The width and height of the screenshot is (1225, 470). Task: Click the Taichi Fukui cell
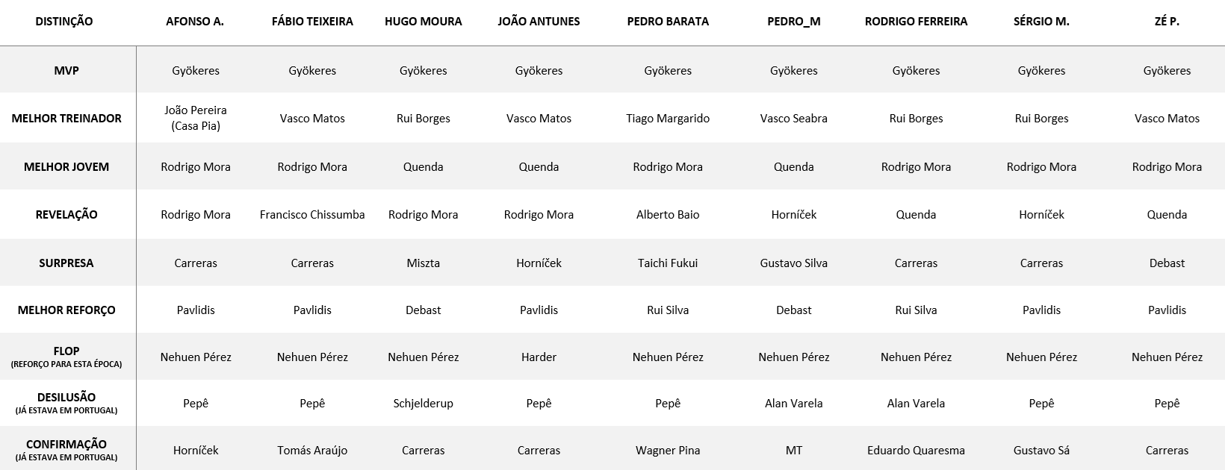click(x=668, y=263)
